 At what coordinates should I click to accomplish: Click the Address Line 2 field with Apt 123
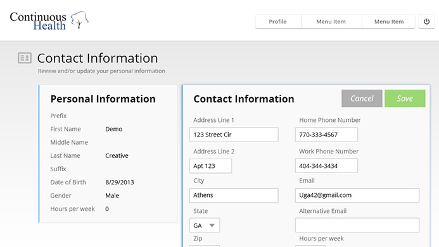210,166
